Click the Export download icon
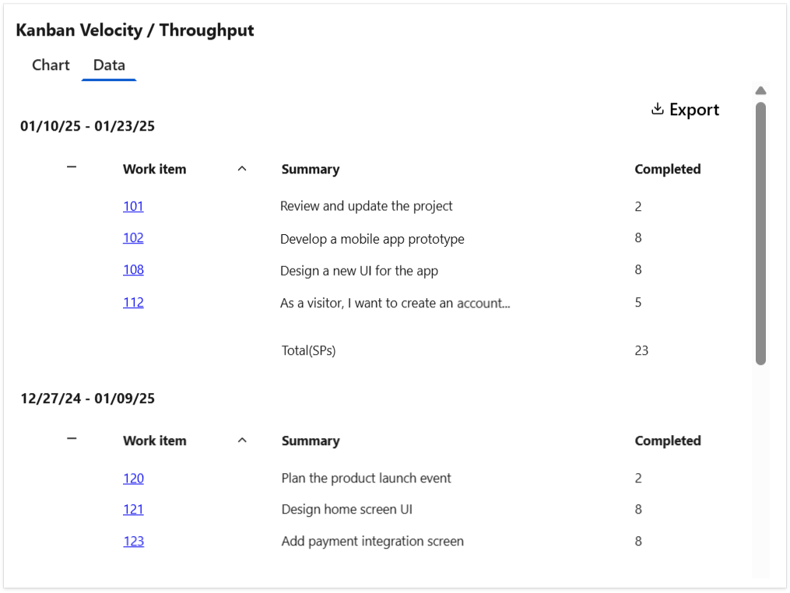This screenshot has height=593, width=790. [x=658, y=109]
